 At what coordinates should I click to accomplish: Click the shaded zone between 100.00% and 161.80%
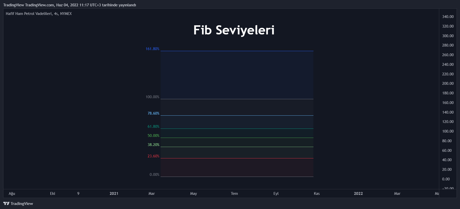(x=237, y=75)
